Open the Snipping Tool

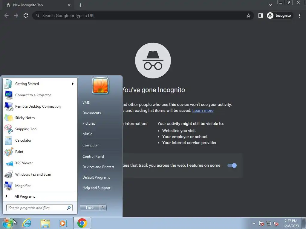40,129
